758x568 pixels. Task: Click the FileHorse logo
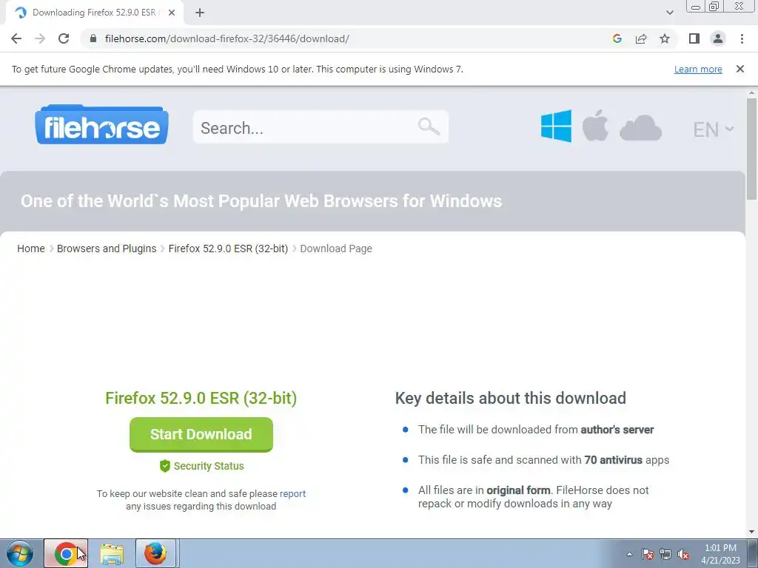click(102, 124)
